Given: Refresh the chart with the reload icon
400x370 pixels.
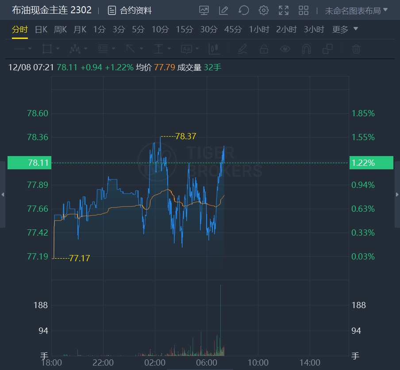Looking at the screenshot, I should [x=243, y=10].
